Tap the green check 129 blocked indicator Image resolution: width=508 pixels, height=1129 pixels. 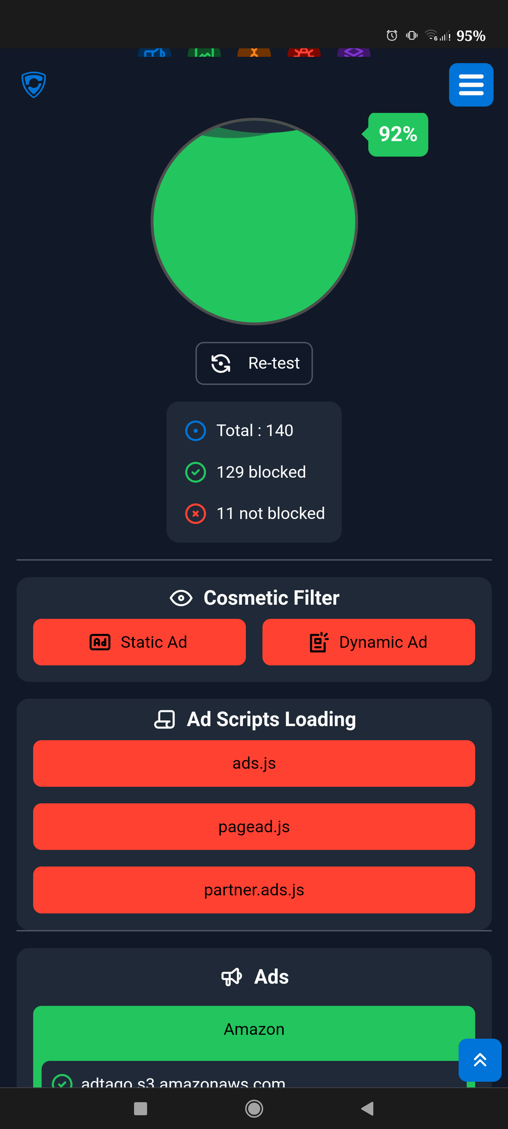(x=195, y=472)
